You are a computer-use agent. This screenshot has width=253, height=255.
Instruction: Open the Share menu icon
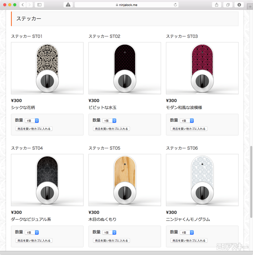tap(217, 5)
